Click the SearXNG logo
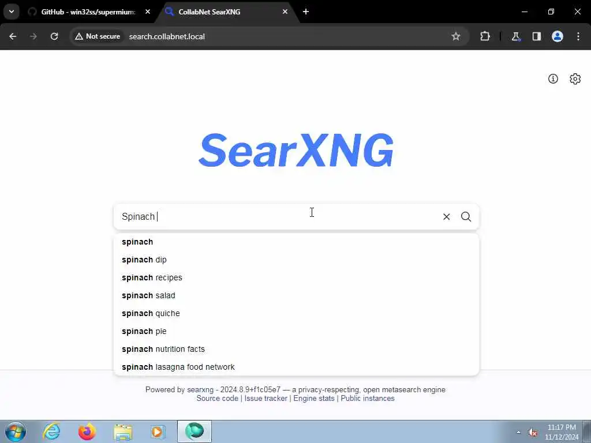 [296, 151]
